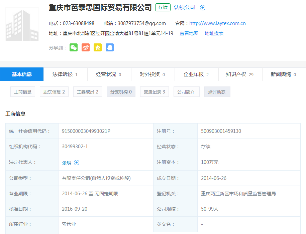The height and width of the screenshot is (234, 306).
Task: Click the company building placeholder logo
Action: [x=22, y=24]
